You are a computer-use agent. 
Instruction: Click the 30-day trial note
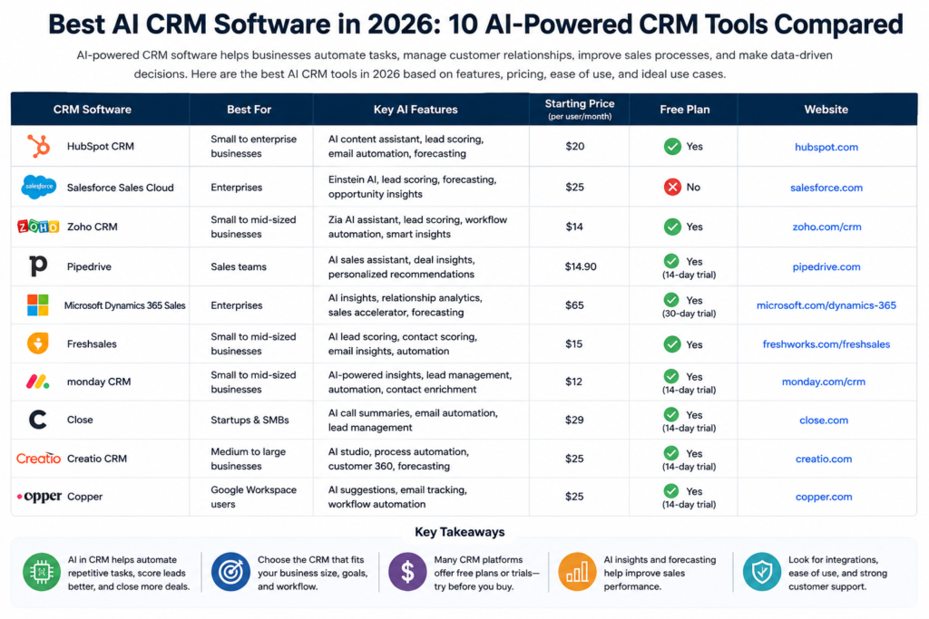689,313
